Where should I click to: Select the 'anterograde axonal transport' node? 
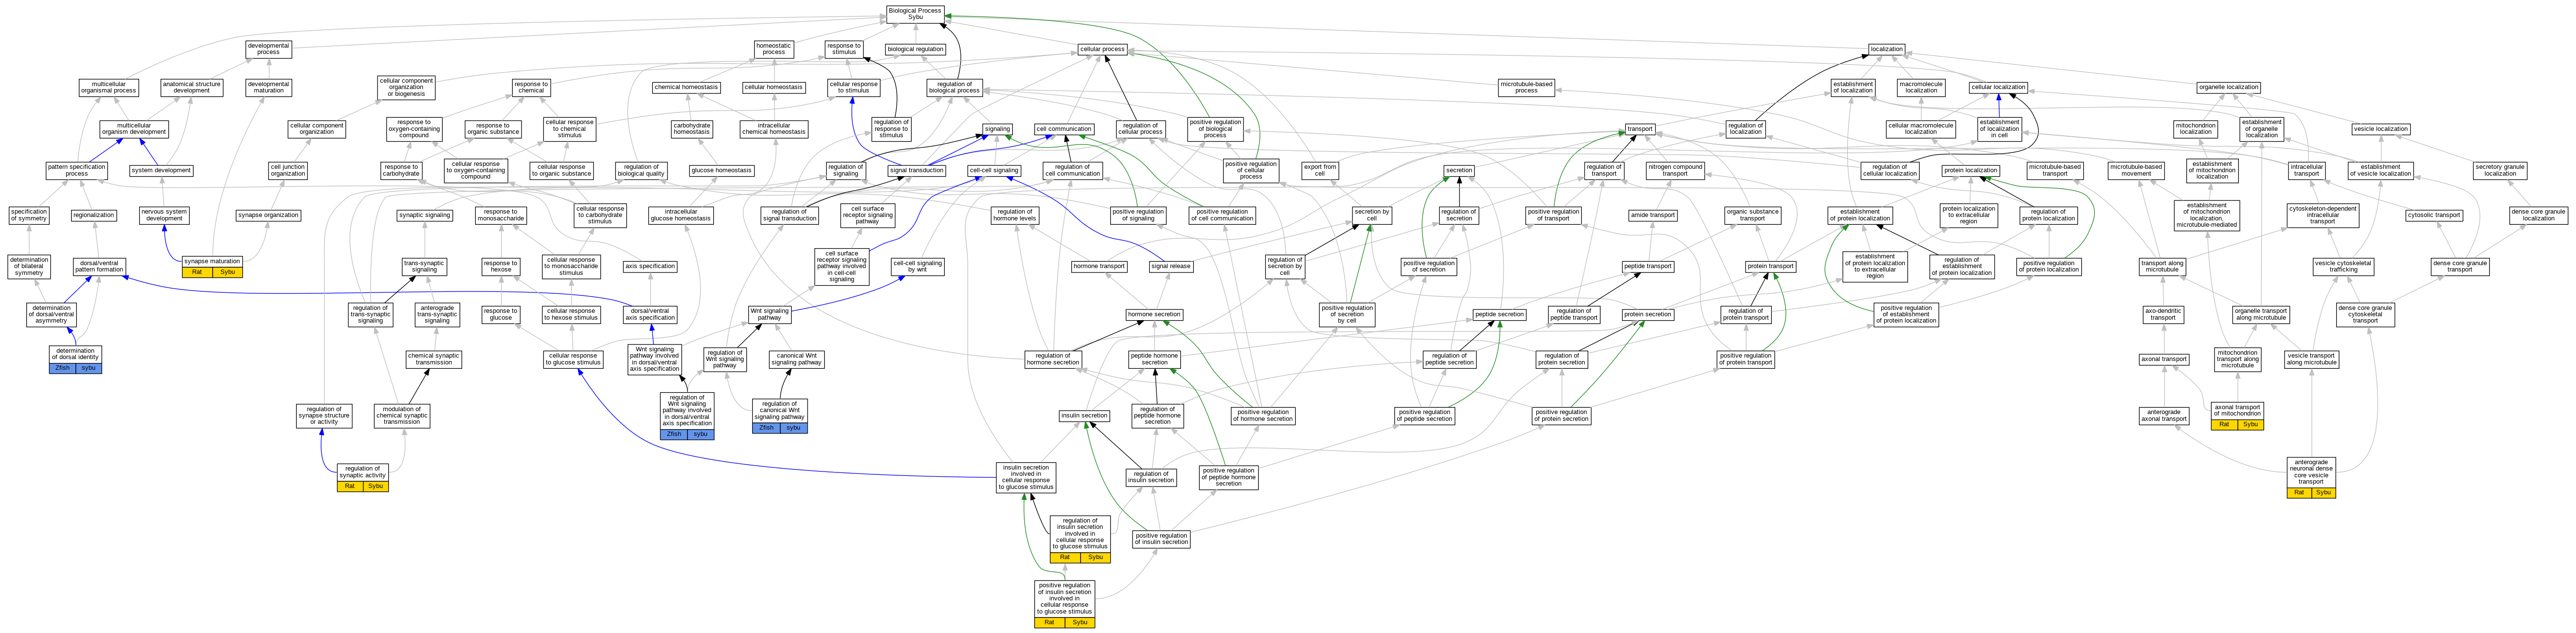click(x=2164, y=415)
